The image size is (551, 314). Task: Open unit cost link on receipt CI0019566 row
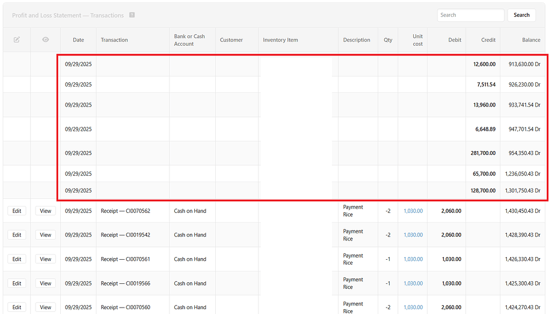point(413,283)
